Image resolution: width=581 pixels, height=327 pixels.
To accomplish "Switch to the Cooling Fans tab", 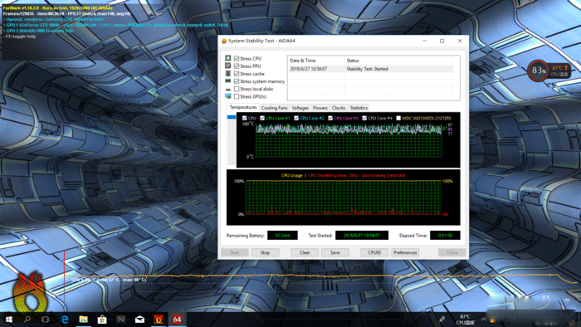I will pyautogui.click(x=274, y=108).
